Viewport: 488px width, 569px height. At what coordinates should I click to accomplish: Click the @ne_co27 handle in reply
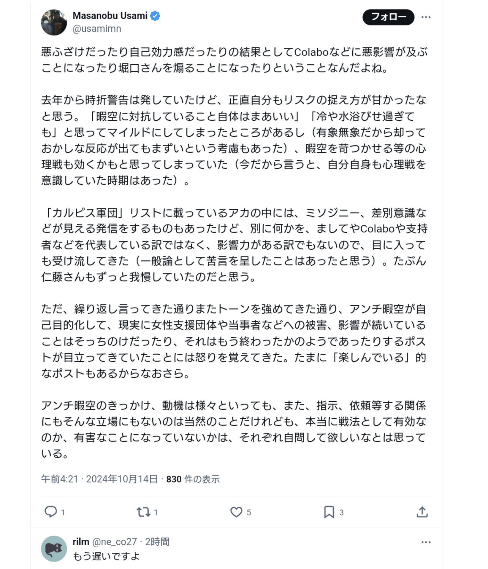point(115,542)
